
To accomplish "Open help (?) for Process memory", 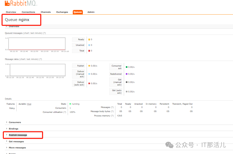I will pyautogui.click(x=112, y=116).
